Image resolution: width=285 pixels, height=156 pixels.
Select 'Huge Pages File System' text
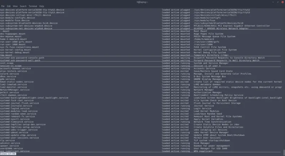[208, 34]
